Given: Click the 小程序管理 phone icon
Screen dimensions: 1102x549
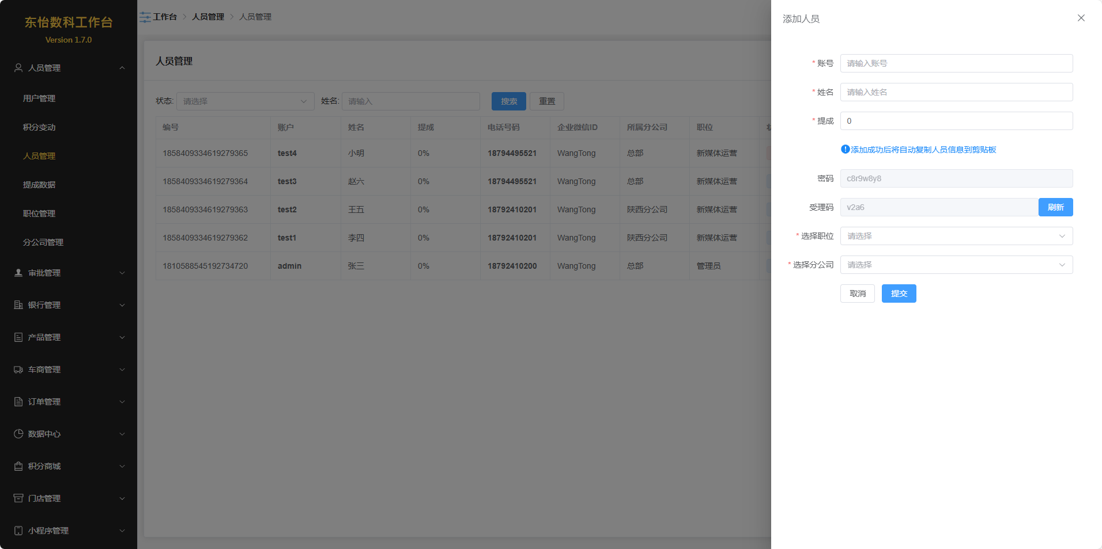Looking at the screenshot, I should point(18,531).
